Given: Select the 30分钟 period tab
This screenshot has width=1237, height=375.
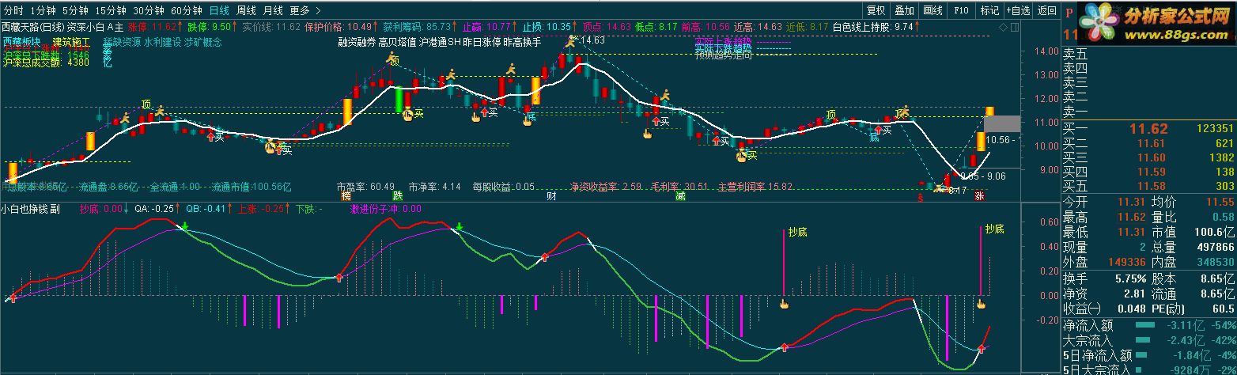Looking at the screenshot, I should (149, 11).
